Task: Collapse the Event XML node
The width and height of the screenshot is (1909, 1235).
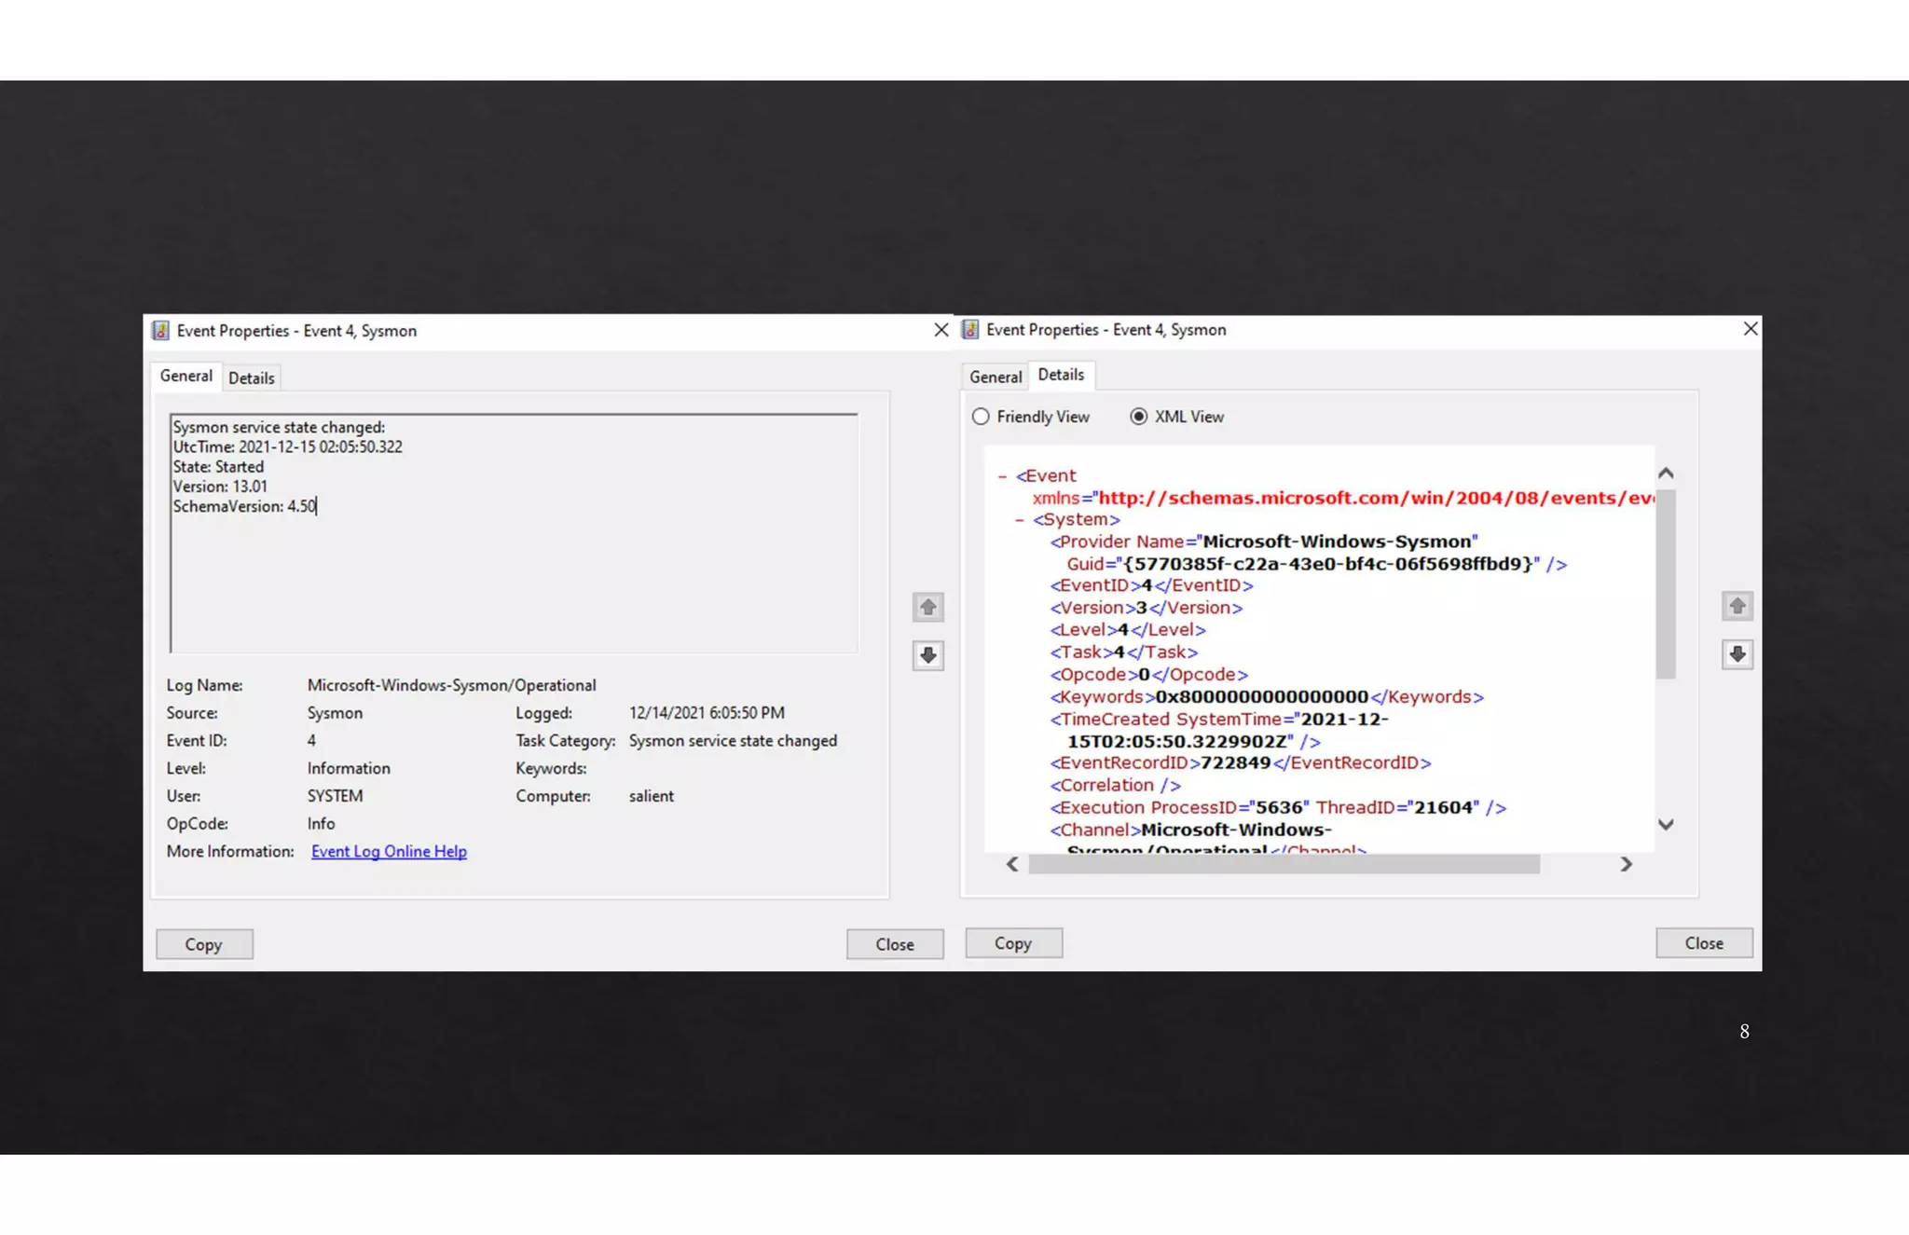Action: [x=1002, y=476]
